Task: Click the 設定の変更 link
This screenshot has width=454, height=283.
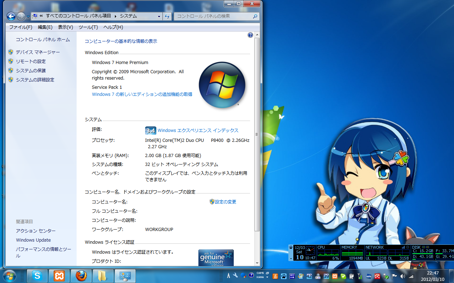Action: 225,202
